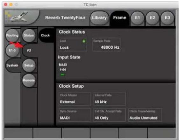This screenshot has width=179, height=140.
Task: Click the Routing round button
Action: (12, 35)
